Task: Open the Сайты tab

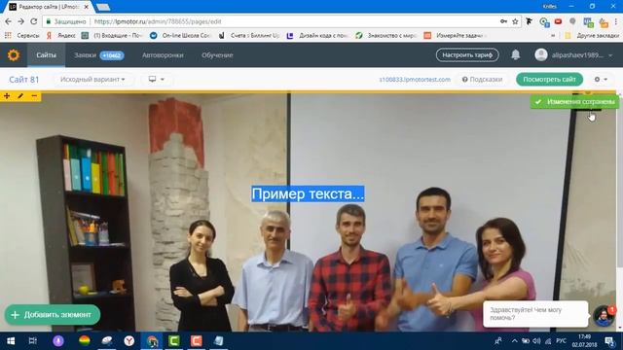Action: tap(46, 55)
